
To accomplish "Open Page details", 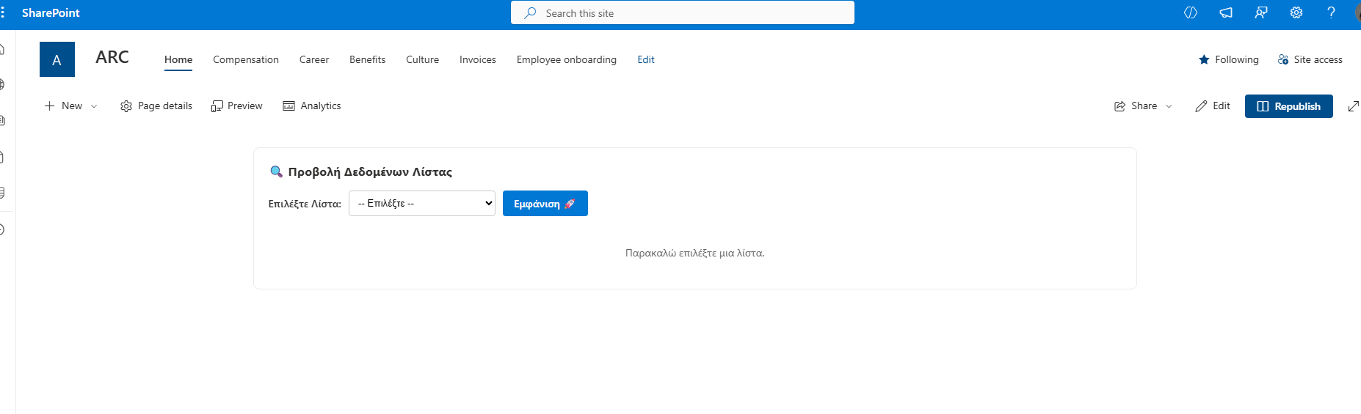I will (156, 106).
